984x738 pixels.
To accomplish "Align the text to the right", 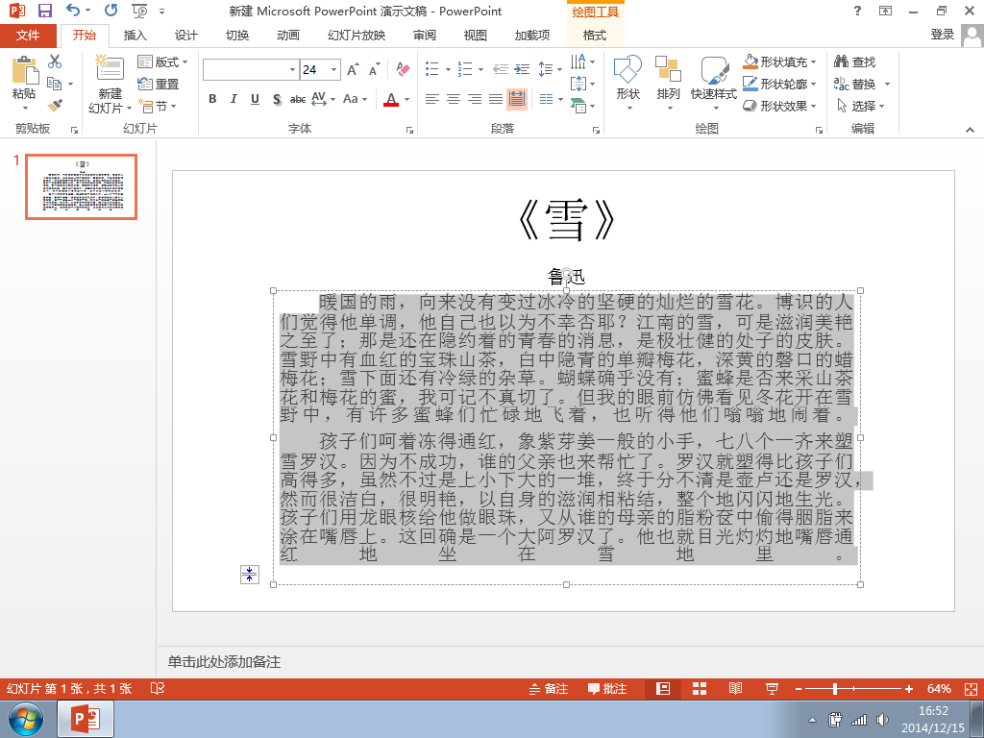I will click(x=475, y=99).
